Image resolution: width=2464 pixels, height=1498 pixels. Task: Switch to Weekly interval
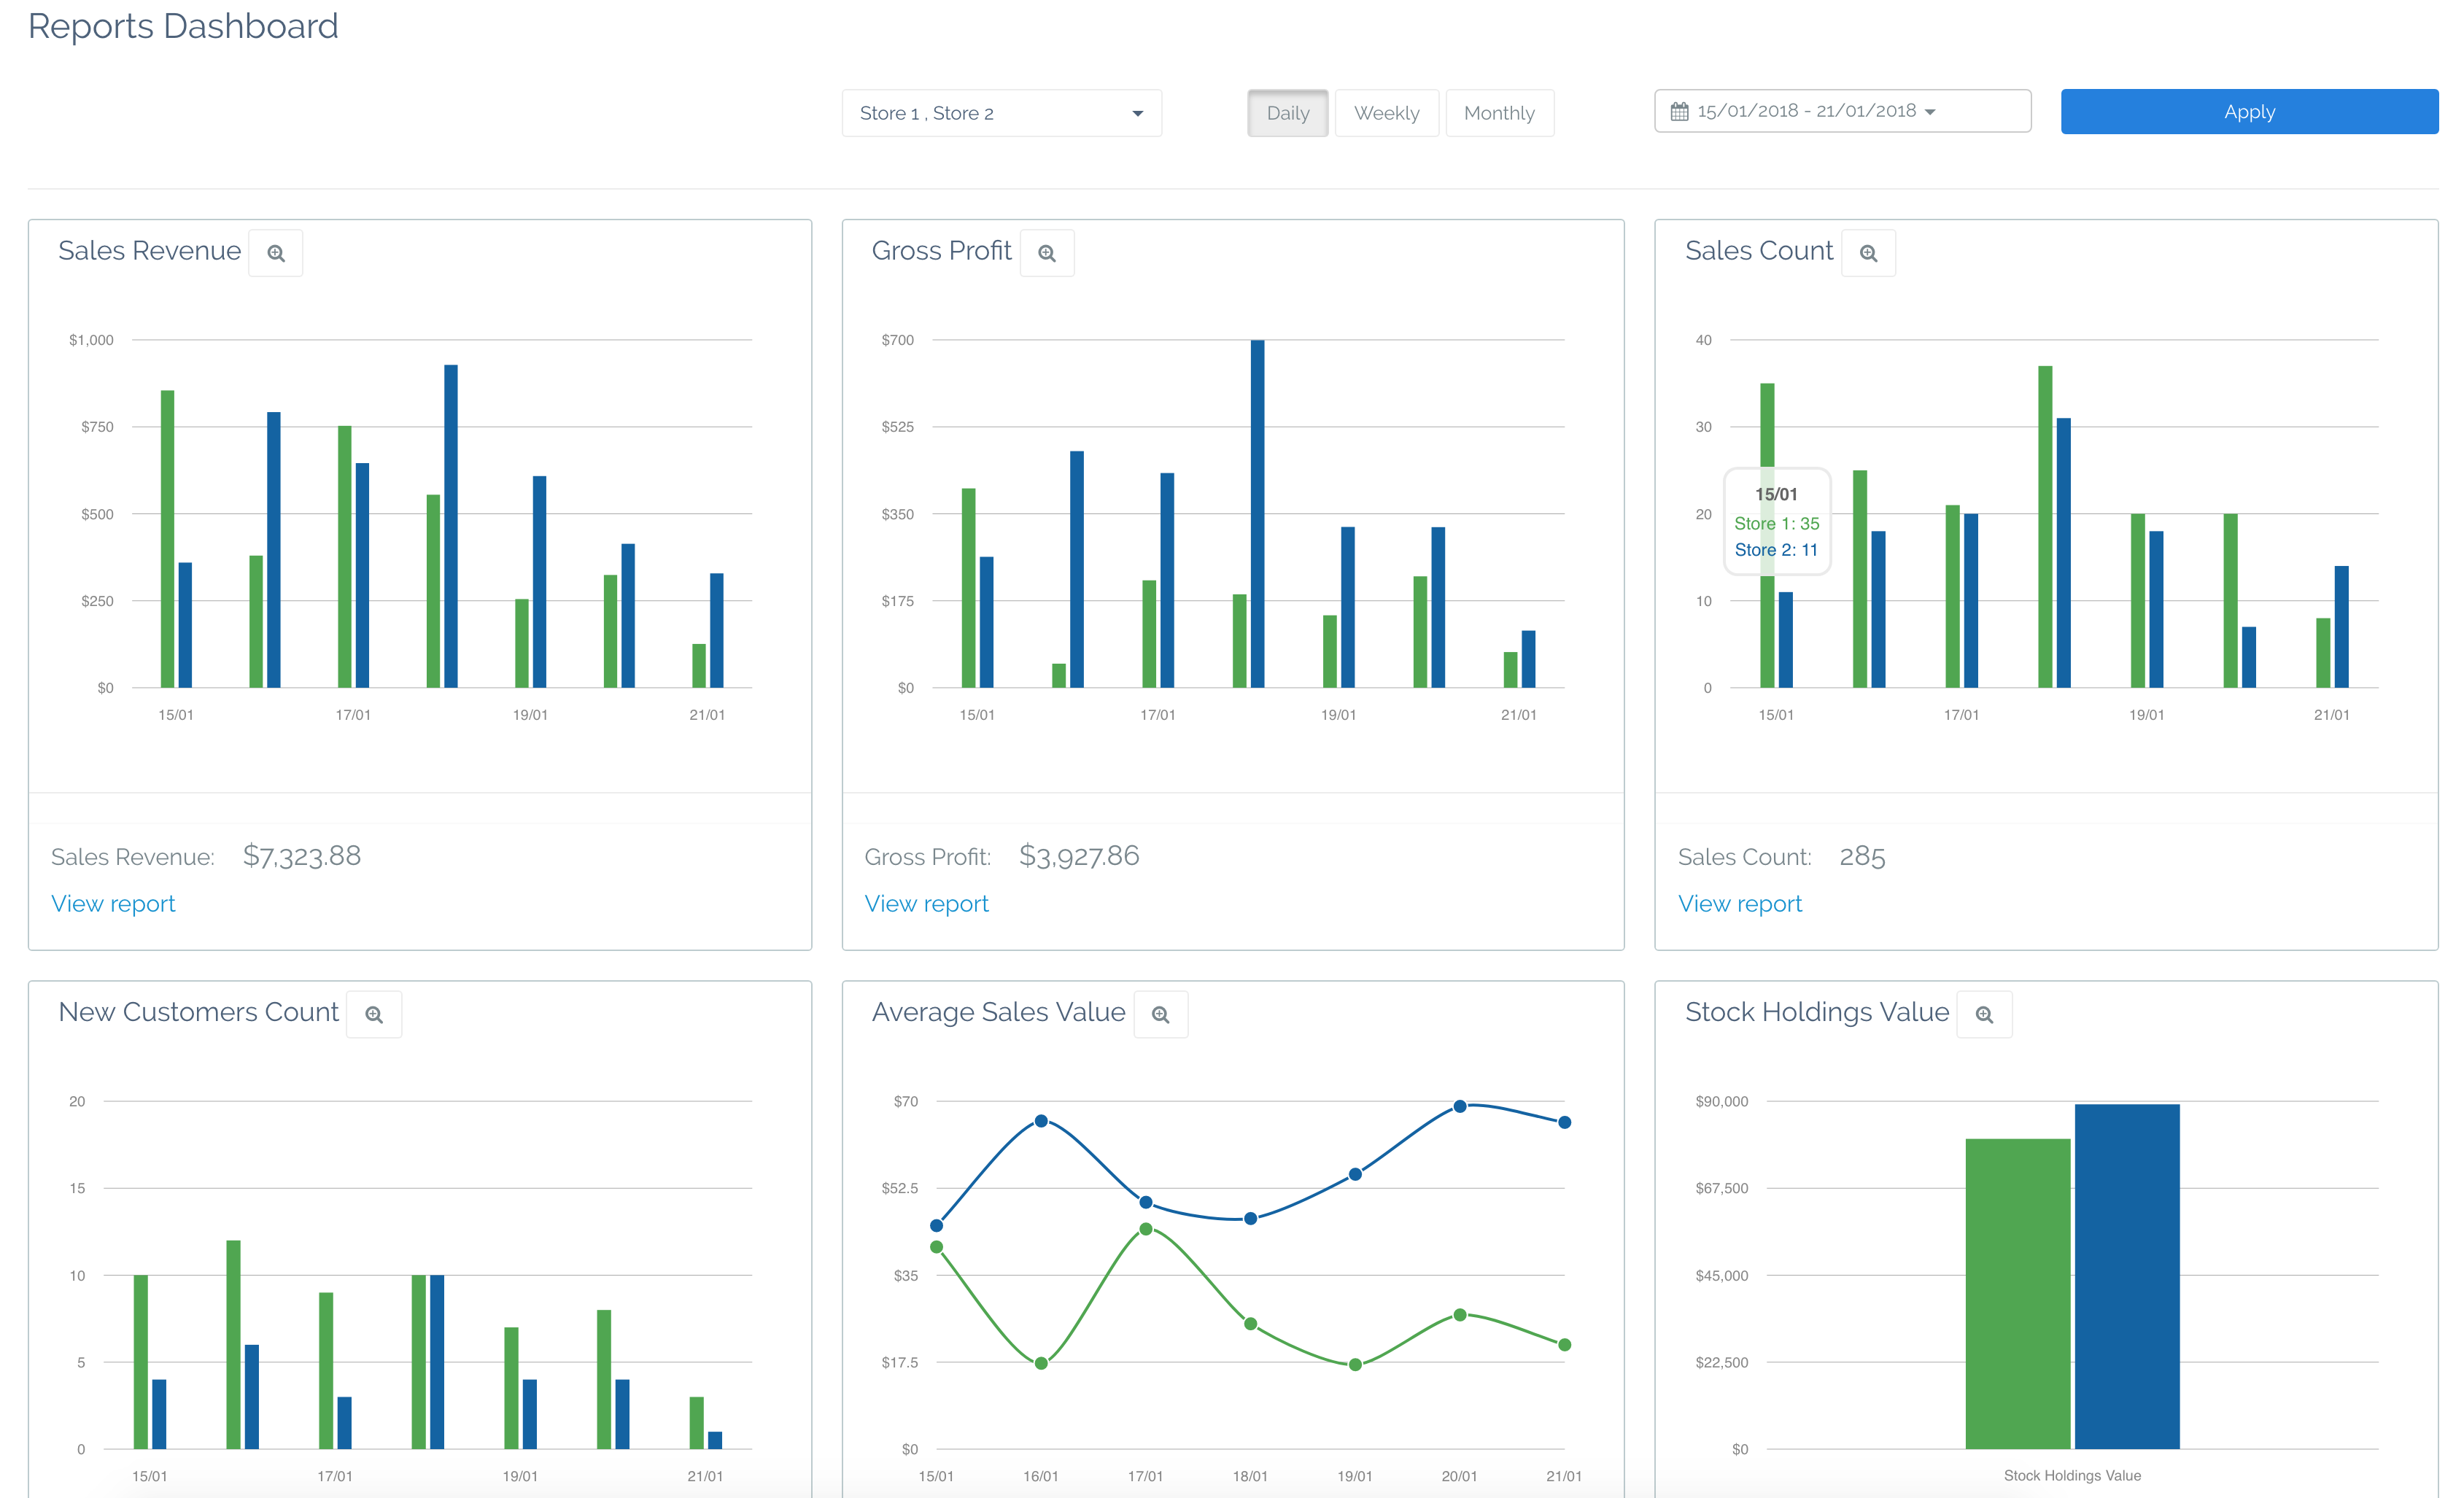pyautogui.click(x=1386, y=113)
